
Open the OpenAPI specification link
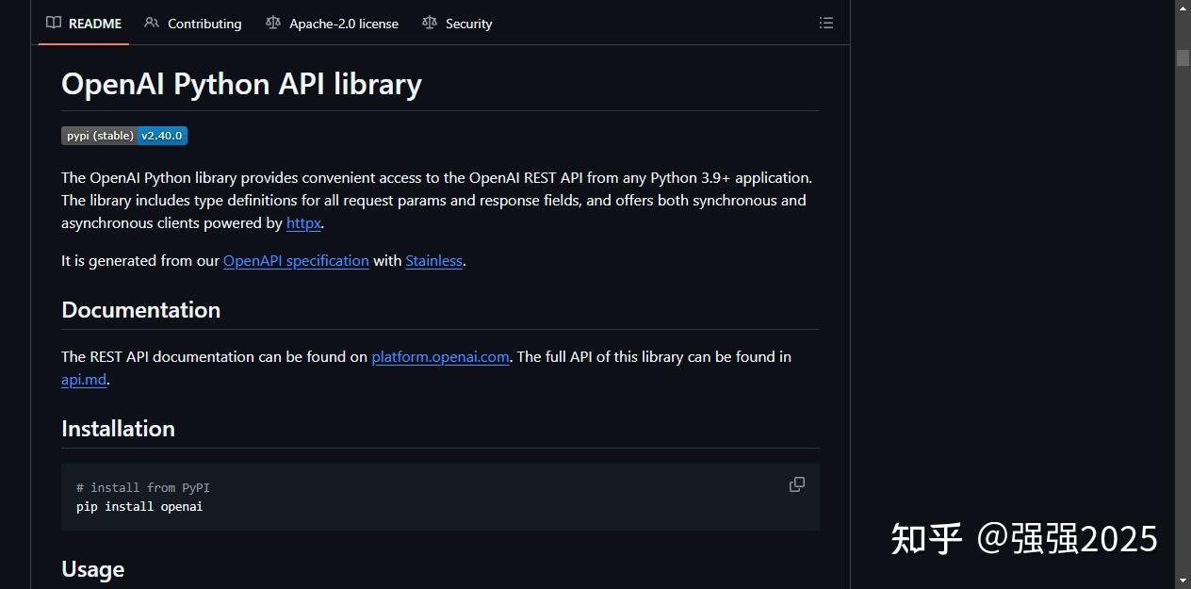coord(296,261)
